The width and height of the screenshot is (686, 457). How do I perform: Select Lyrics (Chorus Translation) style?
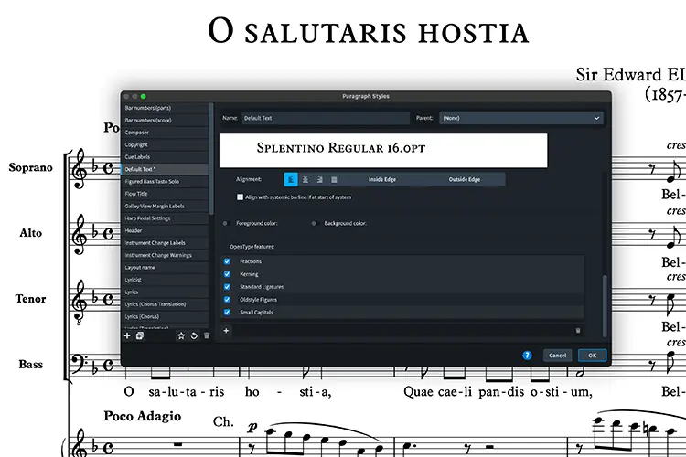(x=165, y=304)
